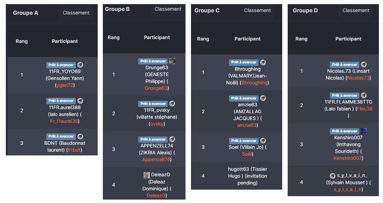Viewport: 383px width, 203px height.
Task: Click the avatar icon above Nicolas.73
Action: click(364, 64)
